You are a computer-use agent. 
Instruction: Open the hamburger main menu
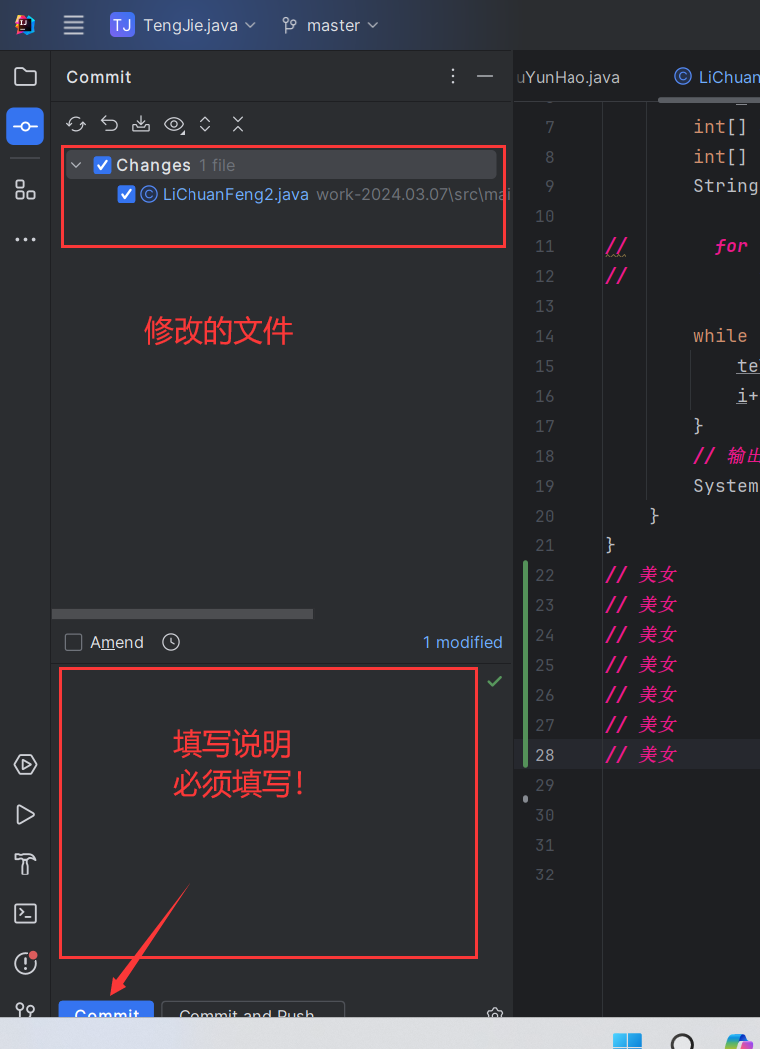(x=73, y=25)
